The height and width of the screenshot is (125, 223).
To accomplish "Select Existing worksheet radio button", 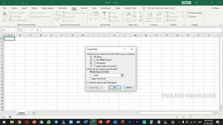I will point(91,72).
